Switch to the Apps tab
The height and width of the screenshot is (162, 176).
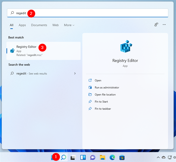pyautogui.click(x=22, y=25)
